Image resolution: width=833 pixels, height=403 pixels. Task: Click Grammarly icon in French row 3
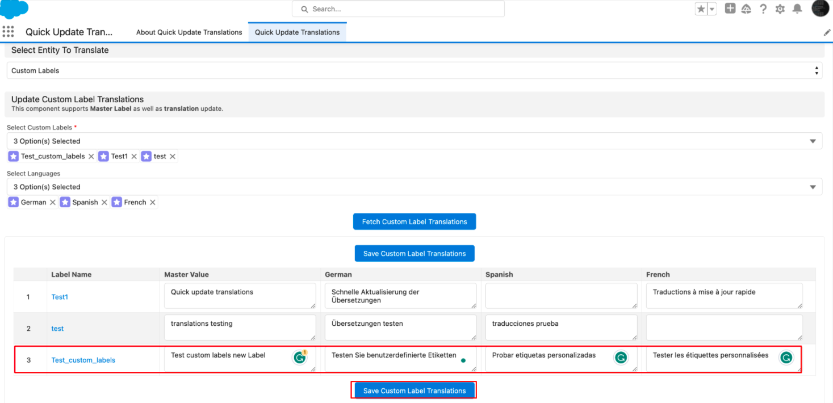[786, 358]
